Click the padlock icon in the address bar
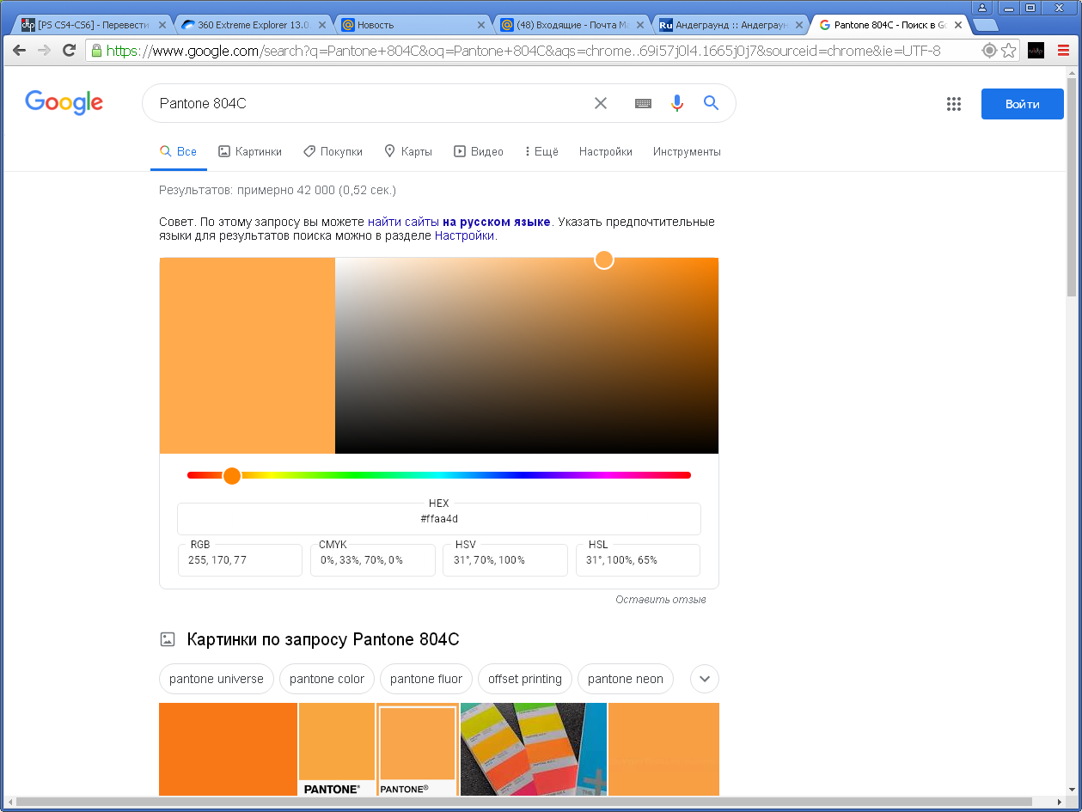This screenshot has width=1082, height=812. pyautogui.click(x=95, y=51)
